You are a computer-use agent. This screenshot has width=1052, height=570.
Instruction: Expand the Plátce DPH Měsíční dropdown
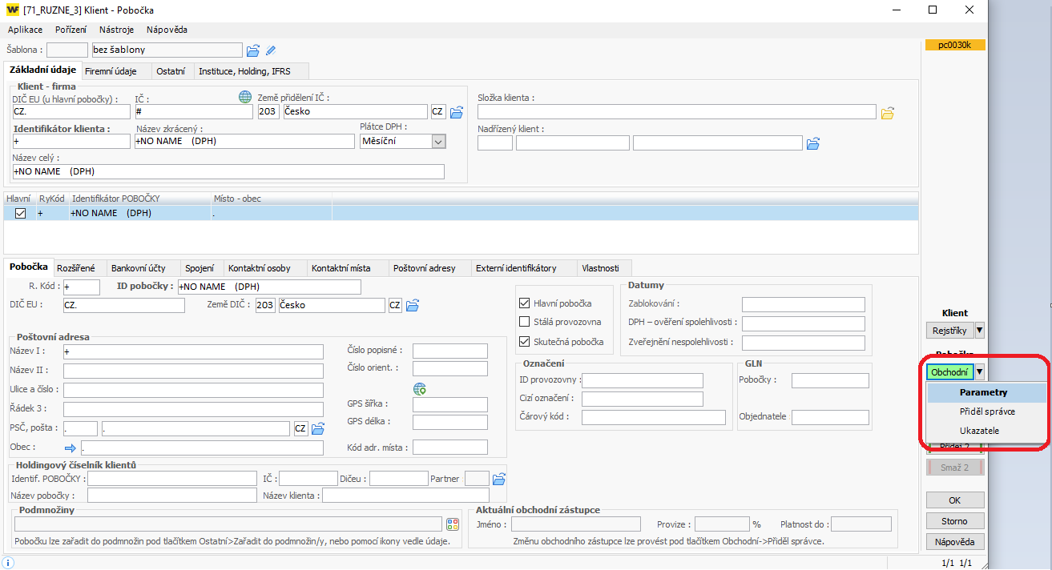pyautogui.click(x=438, y=141)
